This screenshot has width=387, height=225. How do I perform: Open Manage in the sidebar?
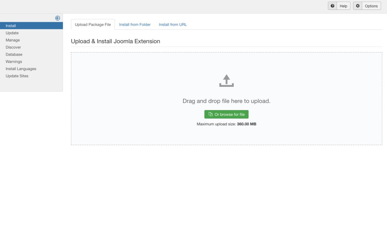31,40
